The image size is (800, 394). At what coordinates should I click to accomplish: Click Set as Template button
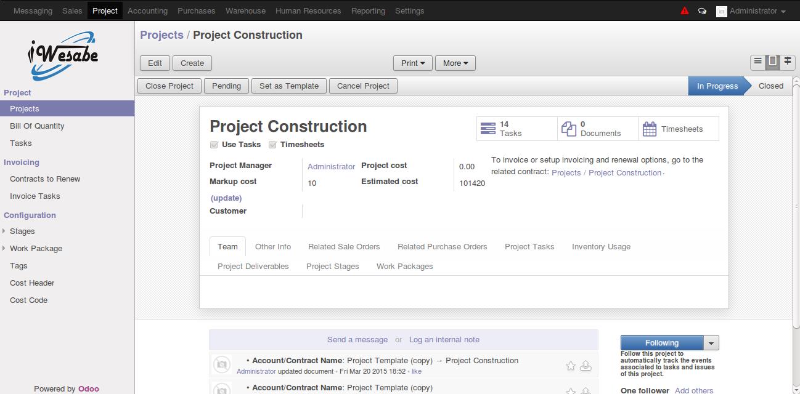289,86
